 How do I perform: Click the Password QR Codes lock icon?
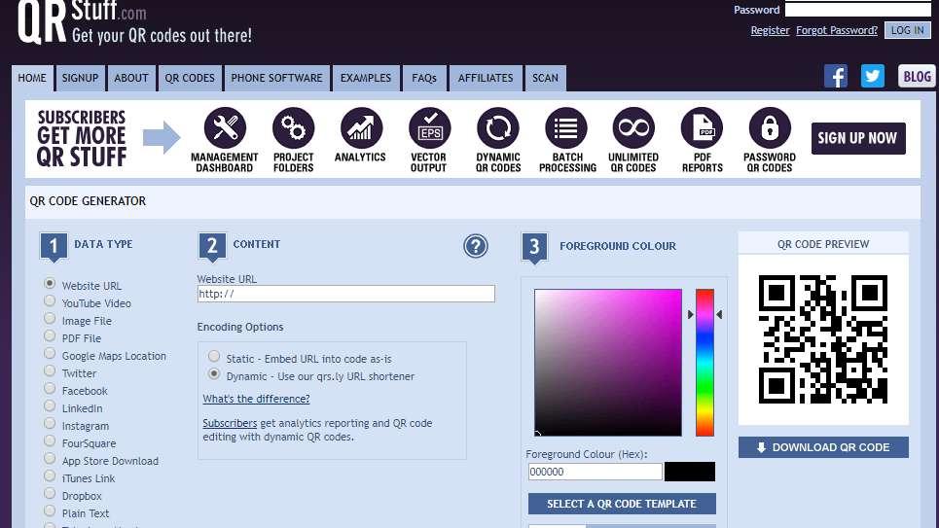tap(770, 127)
